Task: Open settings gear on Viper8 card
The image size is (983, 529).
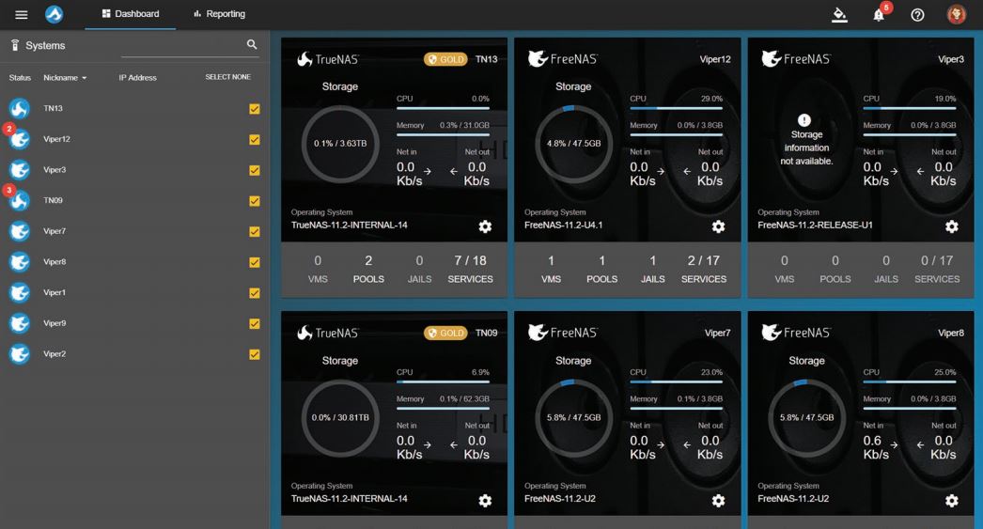Action: tap(952, 500)
